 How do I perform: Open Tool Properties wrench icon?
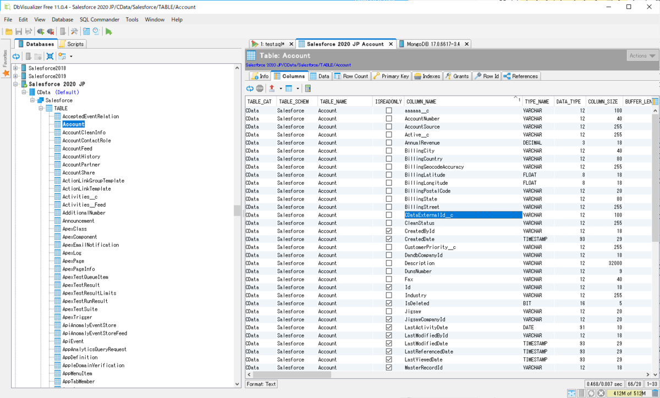pyautogui.click(x=74, y=32)
